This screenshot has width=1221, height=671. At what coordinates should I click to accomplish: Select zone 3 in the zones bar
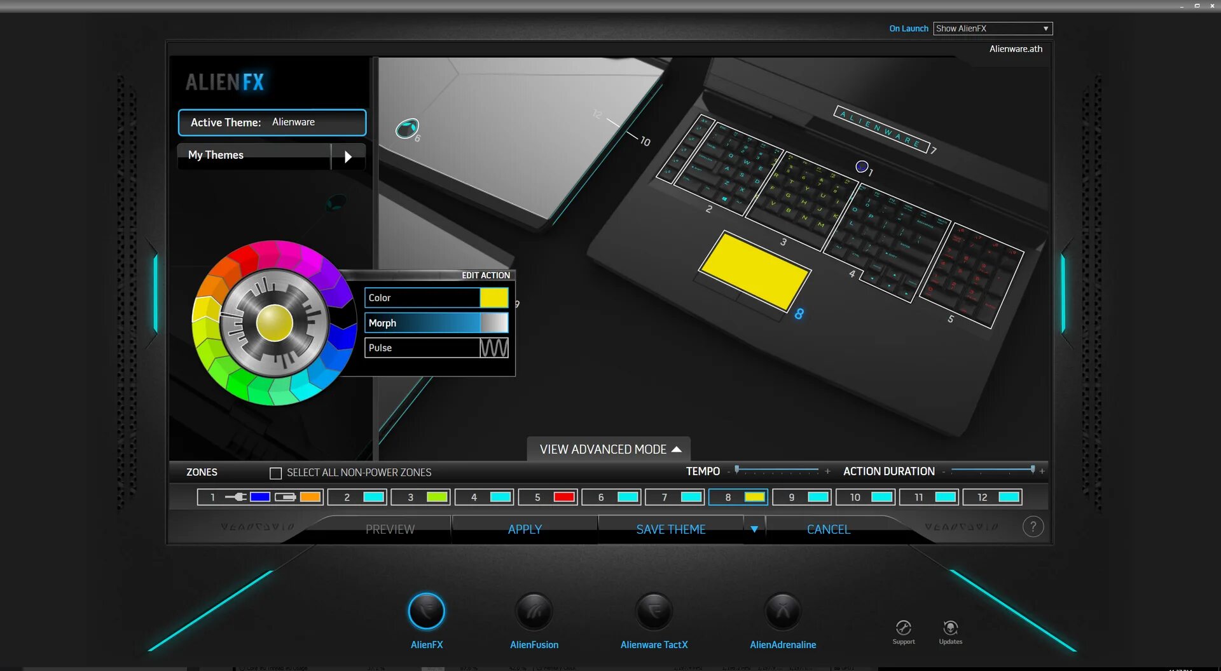pos(420,497)
